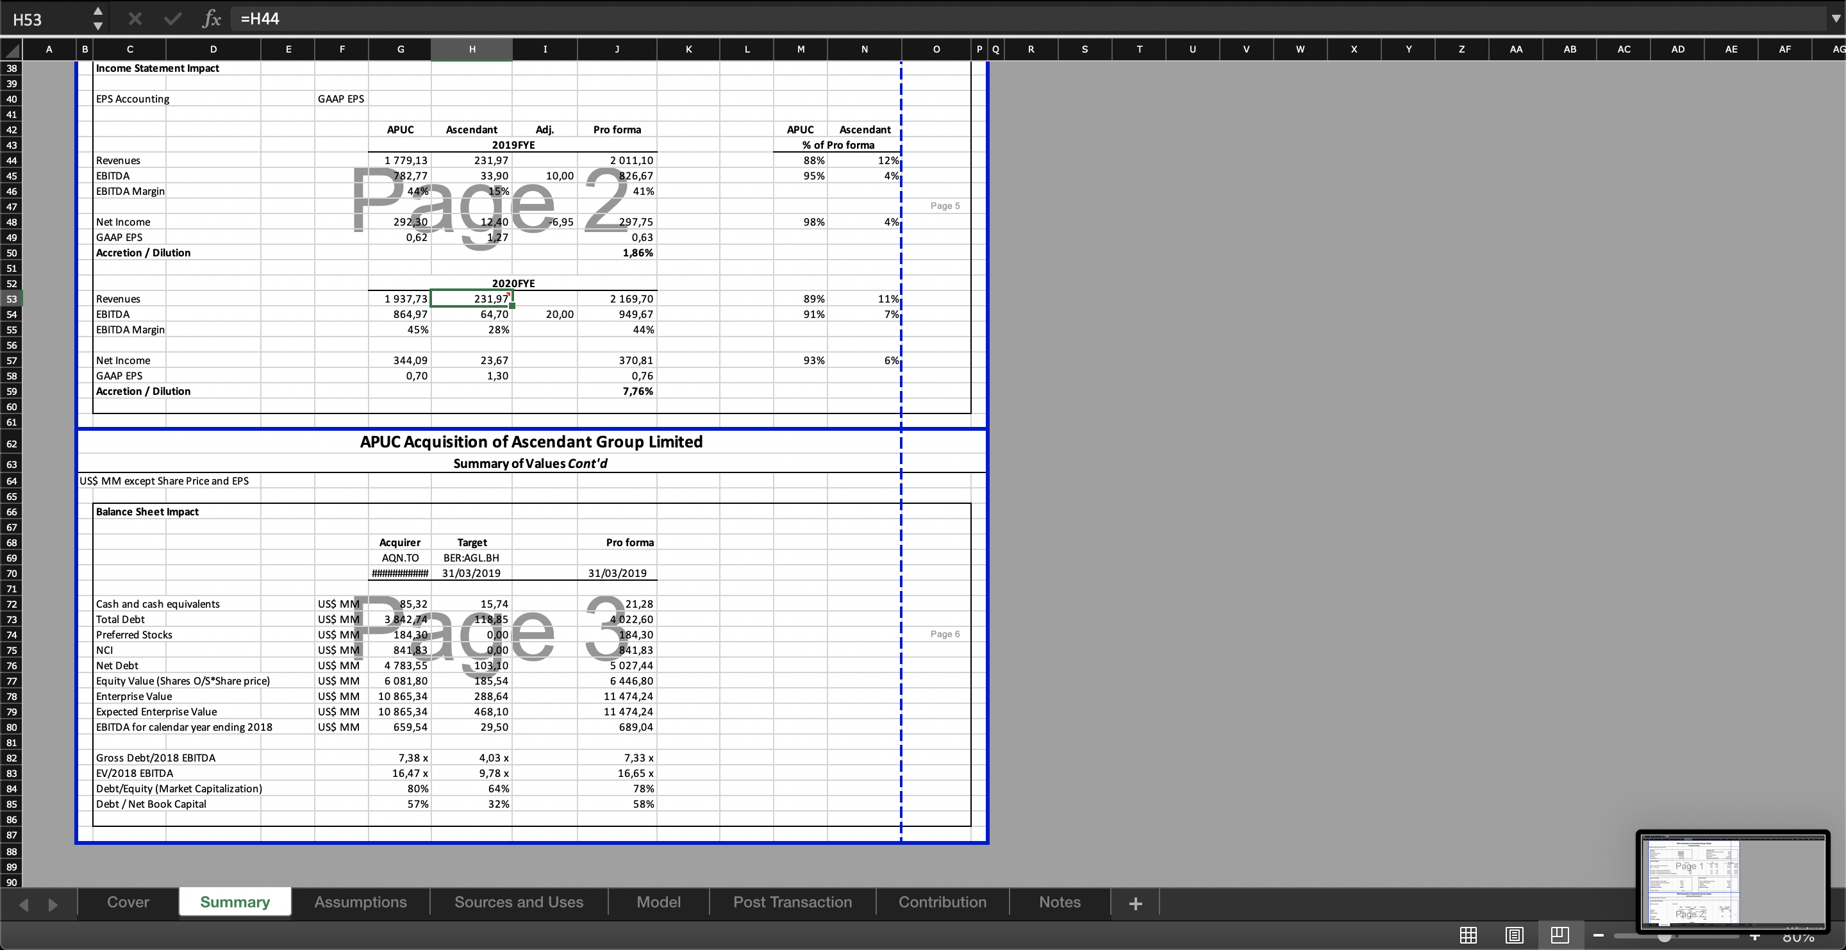The width and height of the screenshot is (1846, 950).
Task: Click the Confirm checkmark formula button
Action: coord(172,19)
